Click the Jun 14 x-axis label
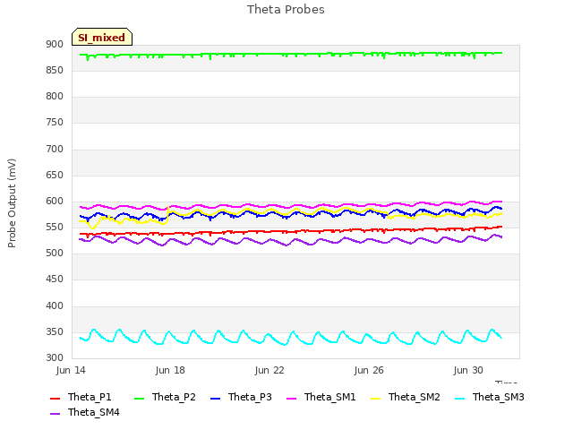 (x=71, y=370)
